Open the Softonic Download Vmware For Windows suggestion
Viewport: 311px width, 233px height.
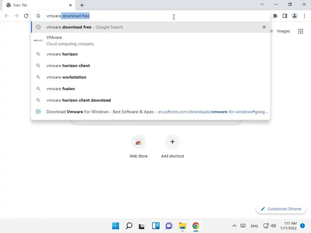coord(151,112)
